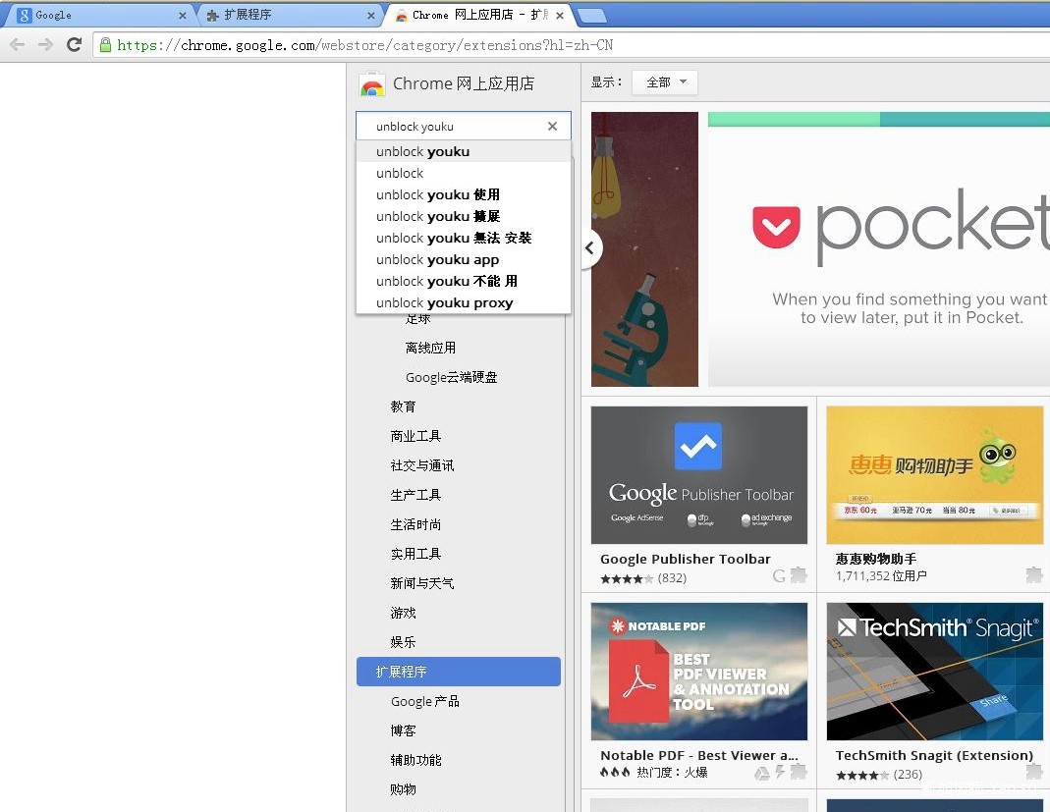Click the carousel previous arrow
1050x812 pixels.
(589, 247)
